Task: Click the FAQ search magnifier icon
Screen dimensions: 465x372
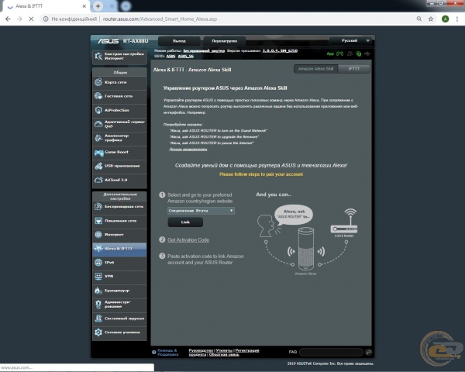Action: coord(368,352)
